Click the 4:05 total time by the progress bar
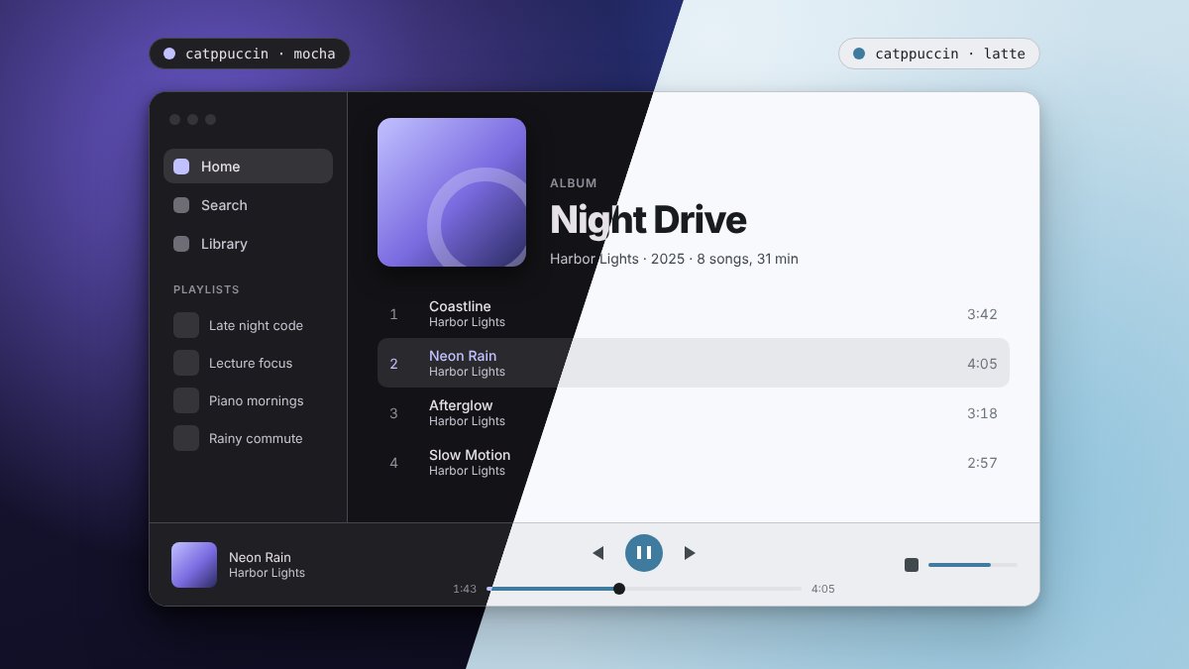This screenshot has width=1189, height=669. [823, 589]
